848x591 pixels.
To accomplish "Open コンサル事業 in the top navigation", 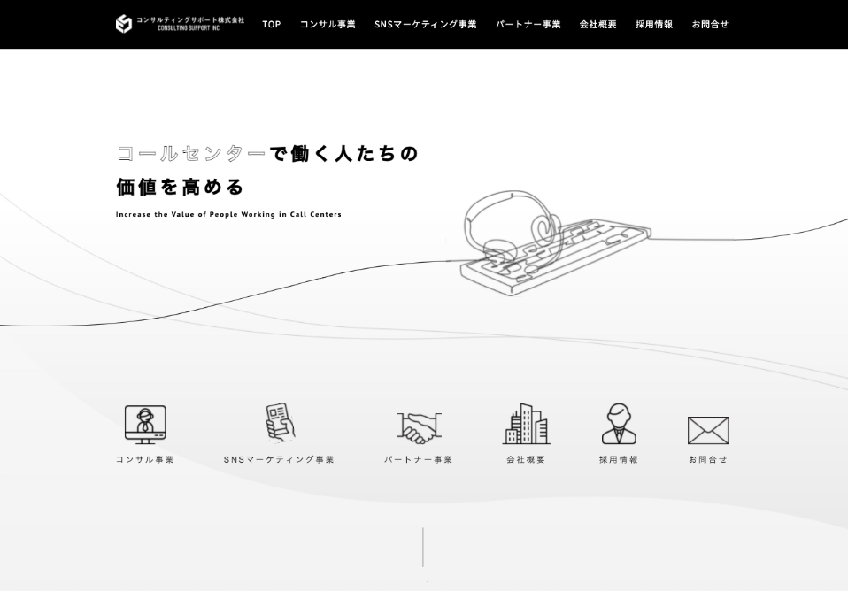I will click(328, 25).
